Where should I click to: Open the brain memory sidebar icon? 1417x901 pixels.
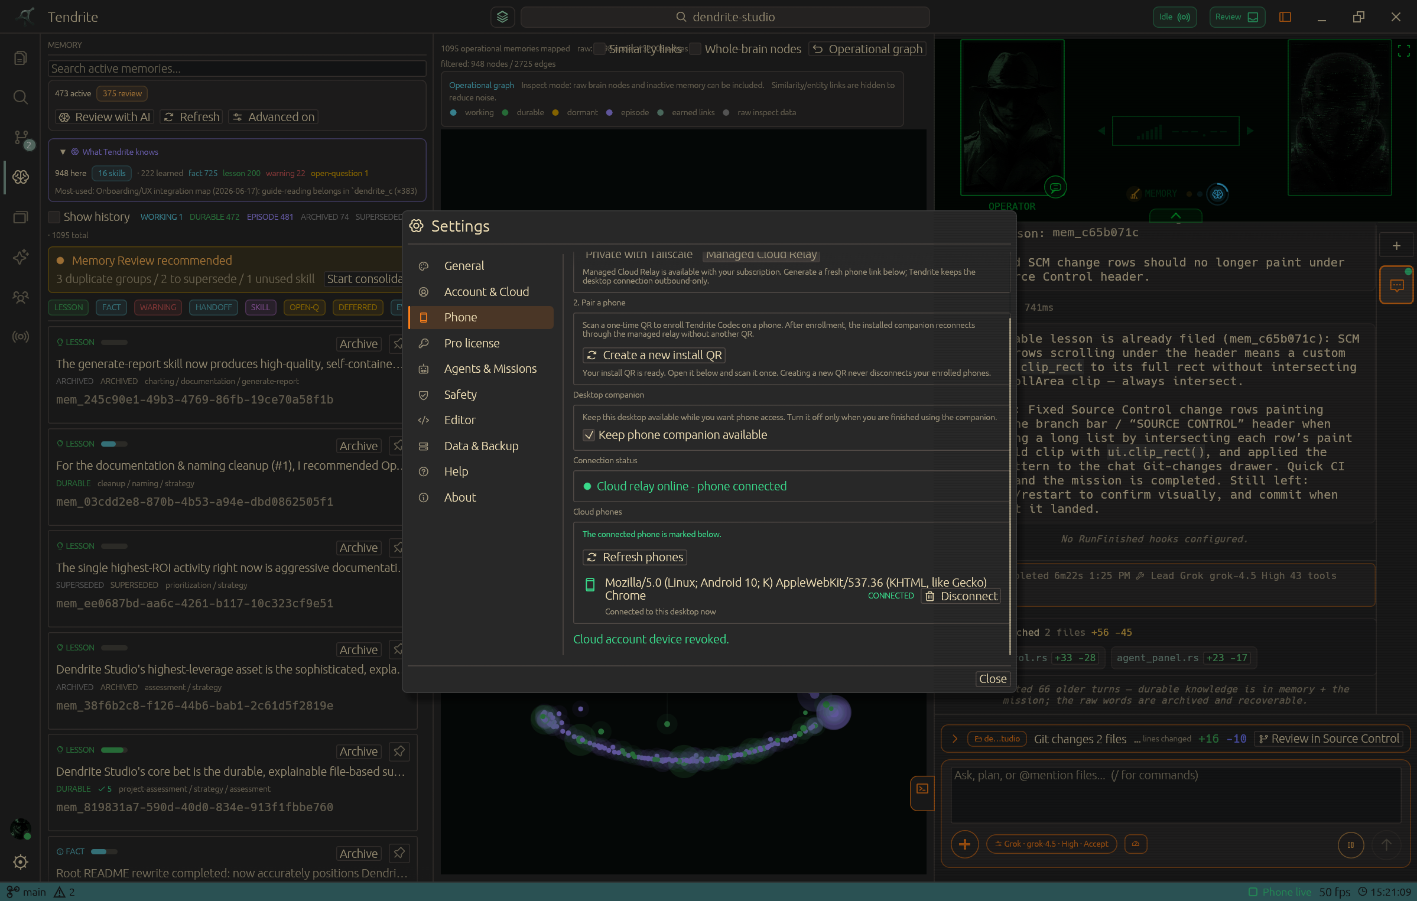(x=21, y=177)
